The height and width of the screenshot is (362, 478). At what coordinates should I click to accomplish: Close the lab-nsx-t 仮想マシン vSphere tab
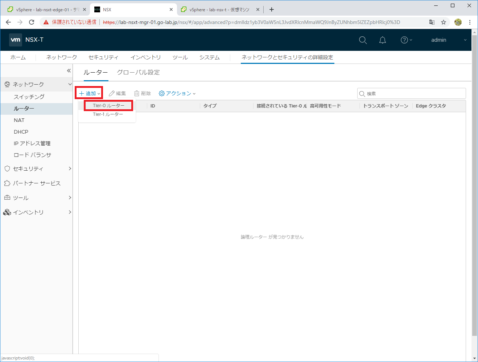(258, 9)
